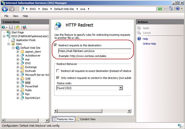Click the Cancel action link
Image resolution: width=185 pixels, height=129 pixels.
[x=147, y=33]
